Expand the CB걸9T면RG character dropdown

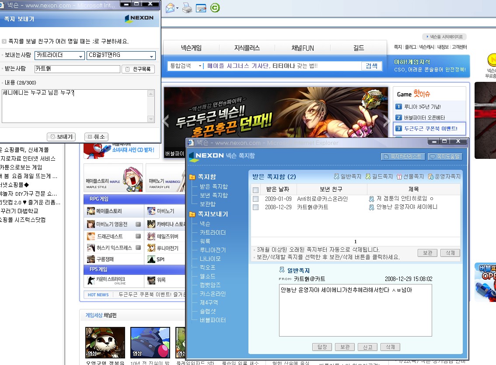(x=151, y=56)
